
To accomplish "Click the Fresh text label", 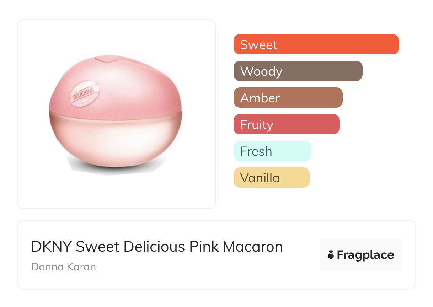I will click(256, 151).
